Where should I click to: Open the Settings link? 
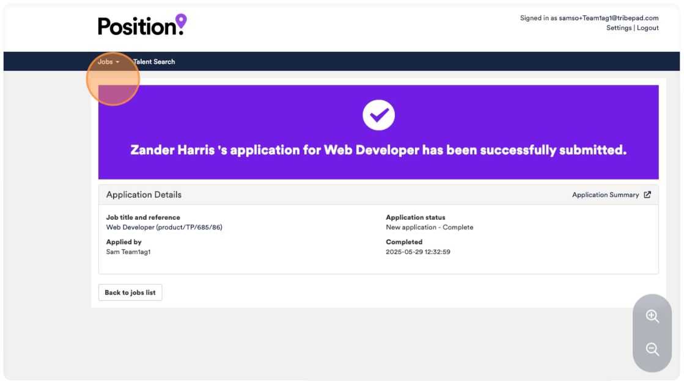point(619,28)
